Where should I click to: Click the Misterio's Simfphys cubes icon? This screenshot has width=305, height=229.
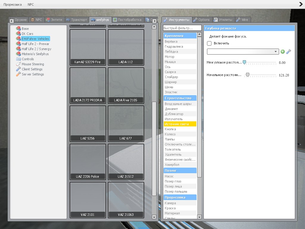[x=18, y=54]
